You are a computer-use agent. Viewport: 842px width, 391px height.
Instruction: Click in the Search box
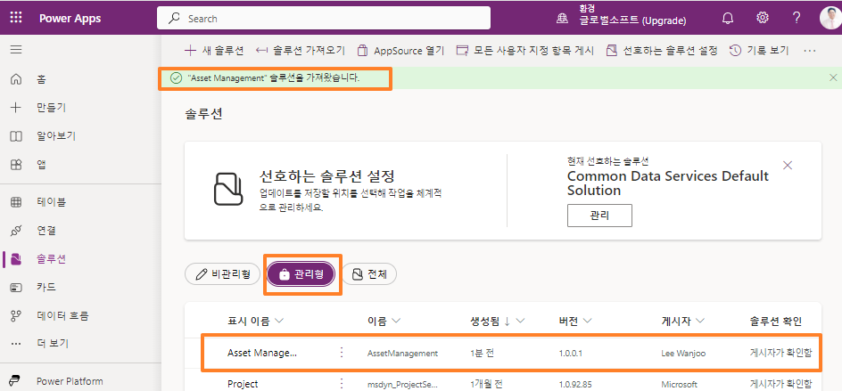pos(323,18)
